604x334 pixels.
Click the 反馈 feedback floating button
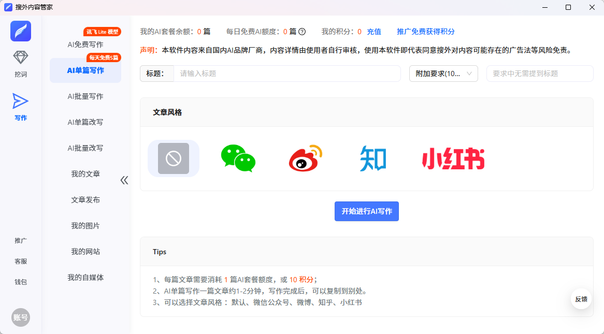[x=581, y=299]
